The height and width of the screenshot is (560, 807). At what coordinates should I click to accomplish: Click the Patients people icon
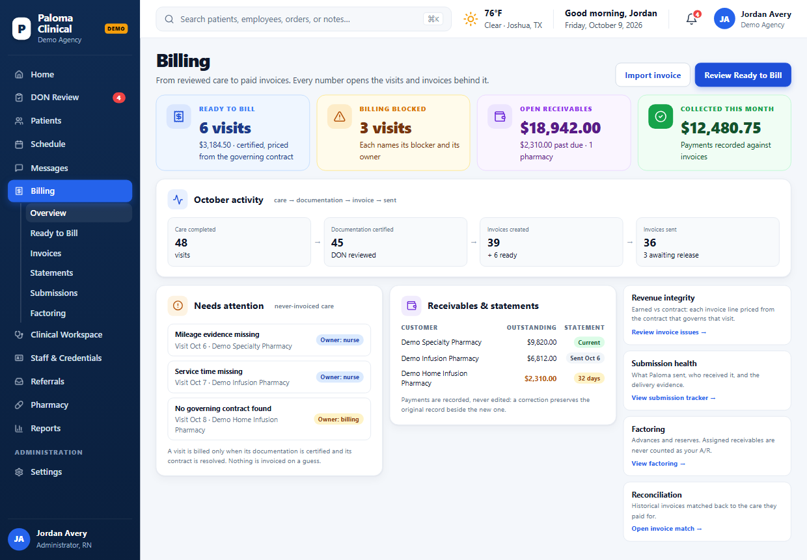click(19, 121)
